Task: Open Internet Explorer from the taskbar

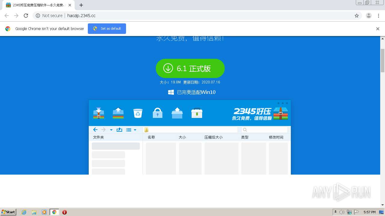Action: (x=24, y=212)
